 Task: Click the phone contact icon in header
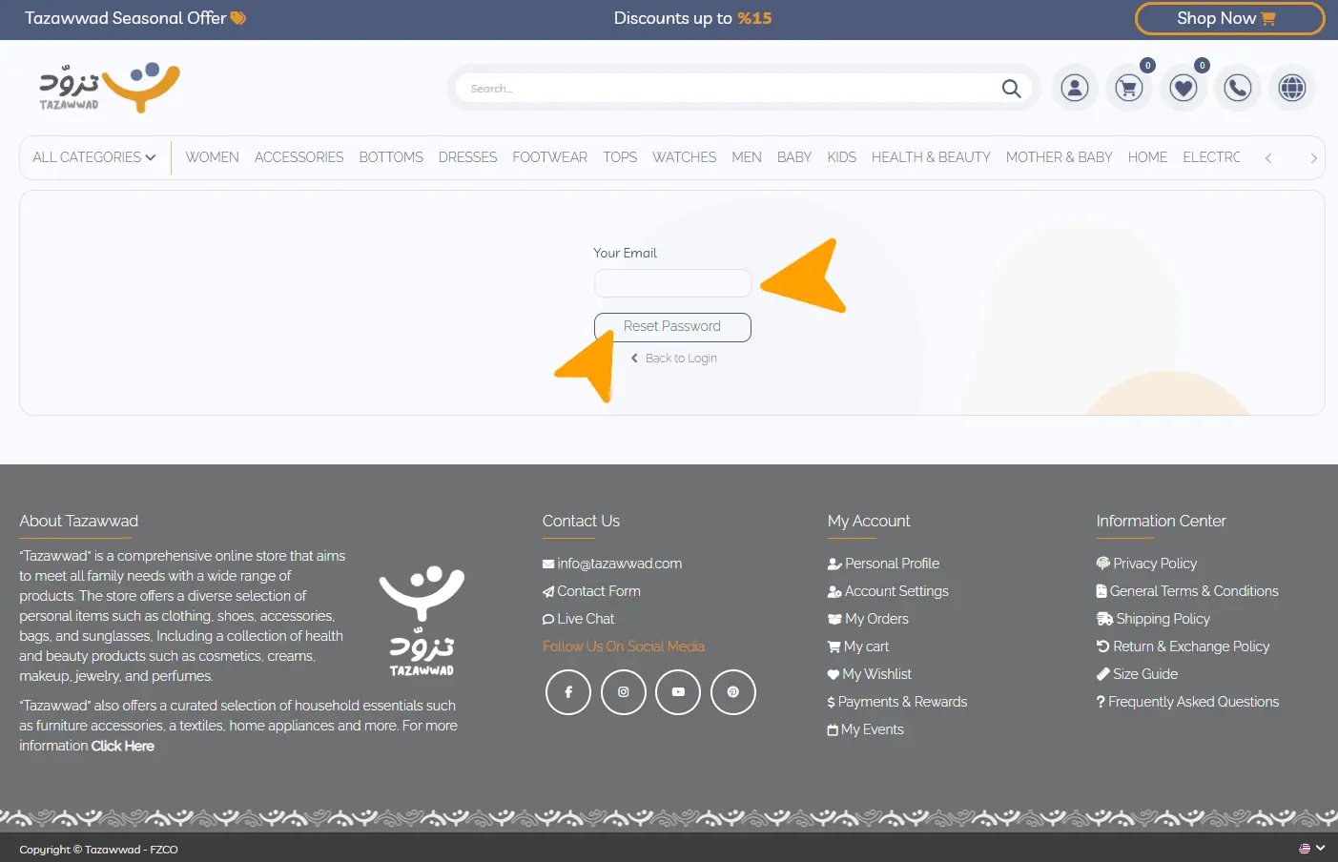tap(1238, 89)
